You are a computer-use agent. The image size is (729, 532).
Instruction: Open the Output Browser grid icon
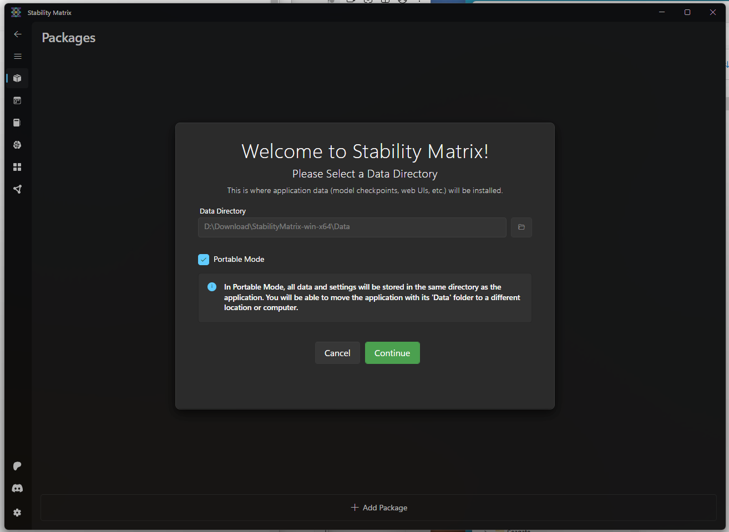pos(17,166)
